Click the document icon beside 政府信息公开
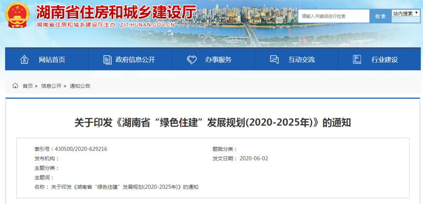 [x=107, y=60]
